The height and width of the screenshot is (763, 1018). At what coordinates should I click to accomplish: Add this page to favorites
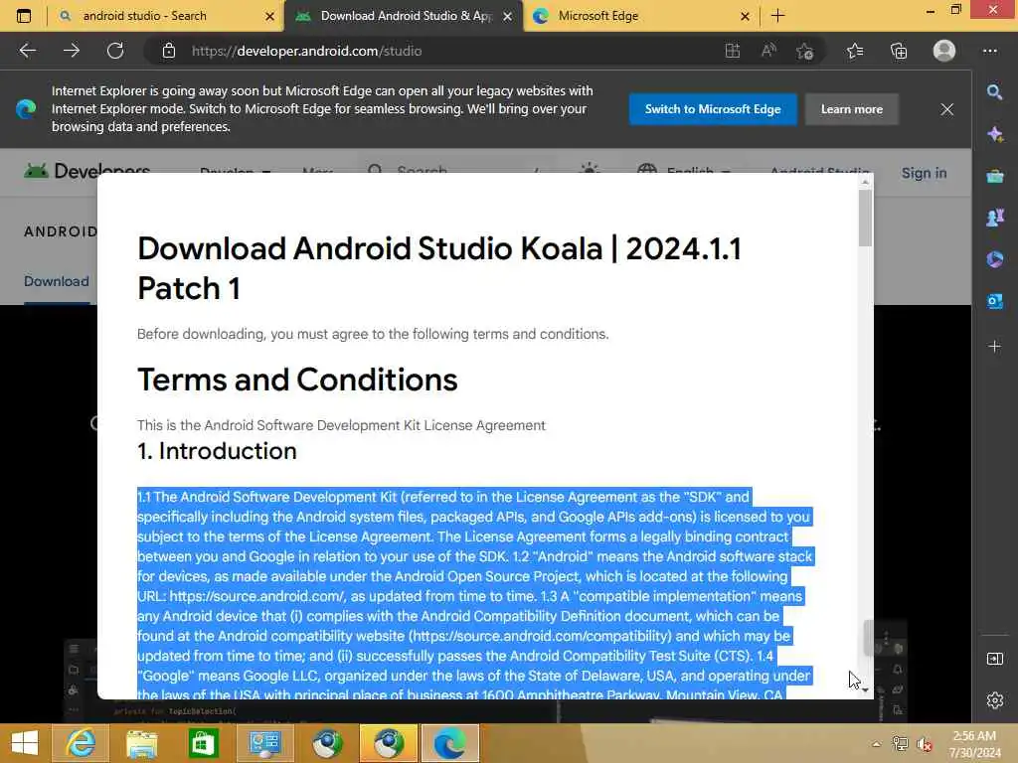point(805,51)
